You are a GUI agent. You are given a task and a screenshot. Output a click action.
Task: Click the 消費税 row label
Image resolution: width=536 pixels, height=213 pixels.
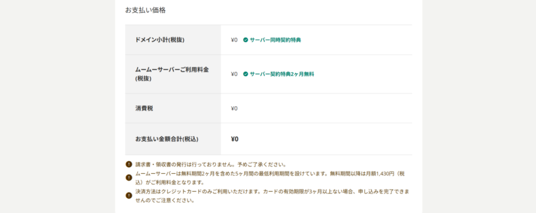[x=144, y=108]
